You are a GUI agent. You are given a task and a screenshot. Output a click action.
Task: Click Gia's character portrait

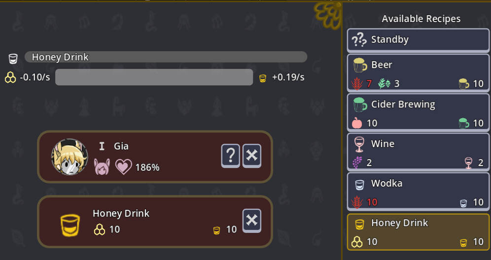70,157
